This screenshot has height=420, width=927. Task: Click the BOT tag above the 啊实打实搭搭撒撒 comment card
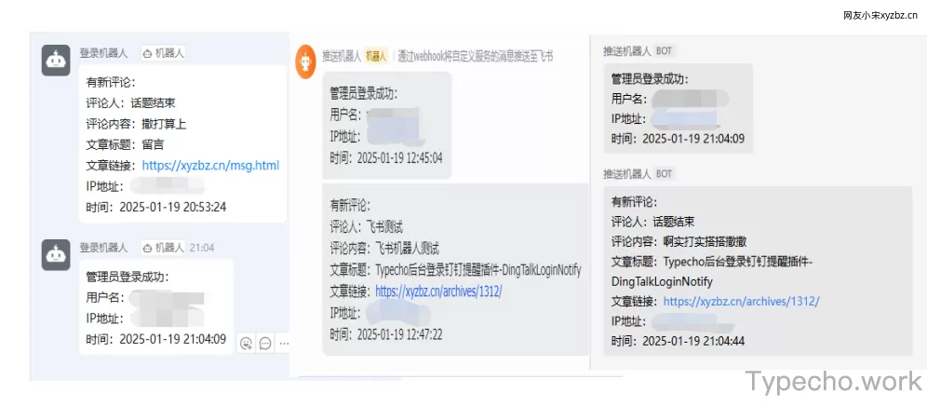tap(664, 174)
